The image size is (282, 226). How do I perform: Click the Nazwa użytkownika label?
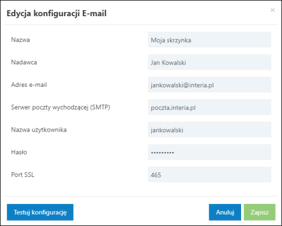(x=39, y=130)
